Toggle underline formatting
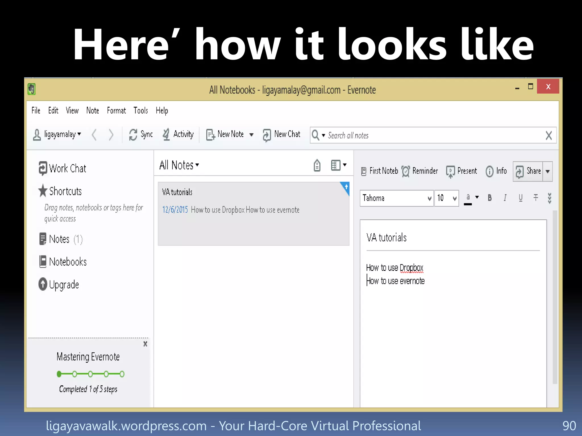The image size is (582, 436). (520, 198)
